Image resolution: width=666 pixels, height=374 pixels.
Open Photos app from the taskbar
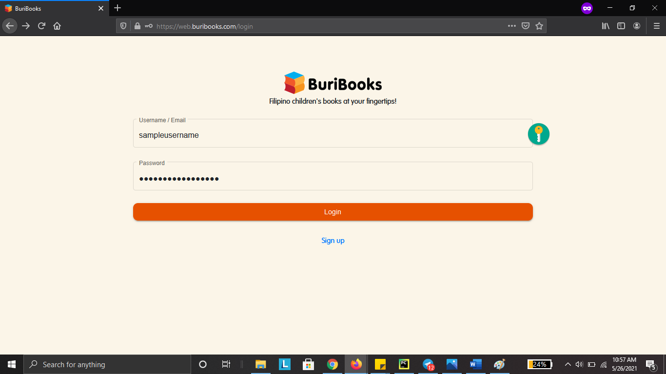[x=452, y=364]
